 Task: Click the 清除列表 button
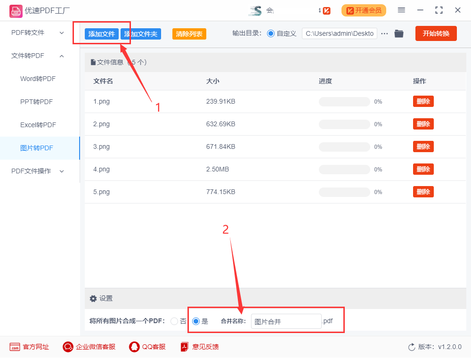(x=189, y=34)
